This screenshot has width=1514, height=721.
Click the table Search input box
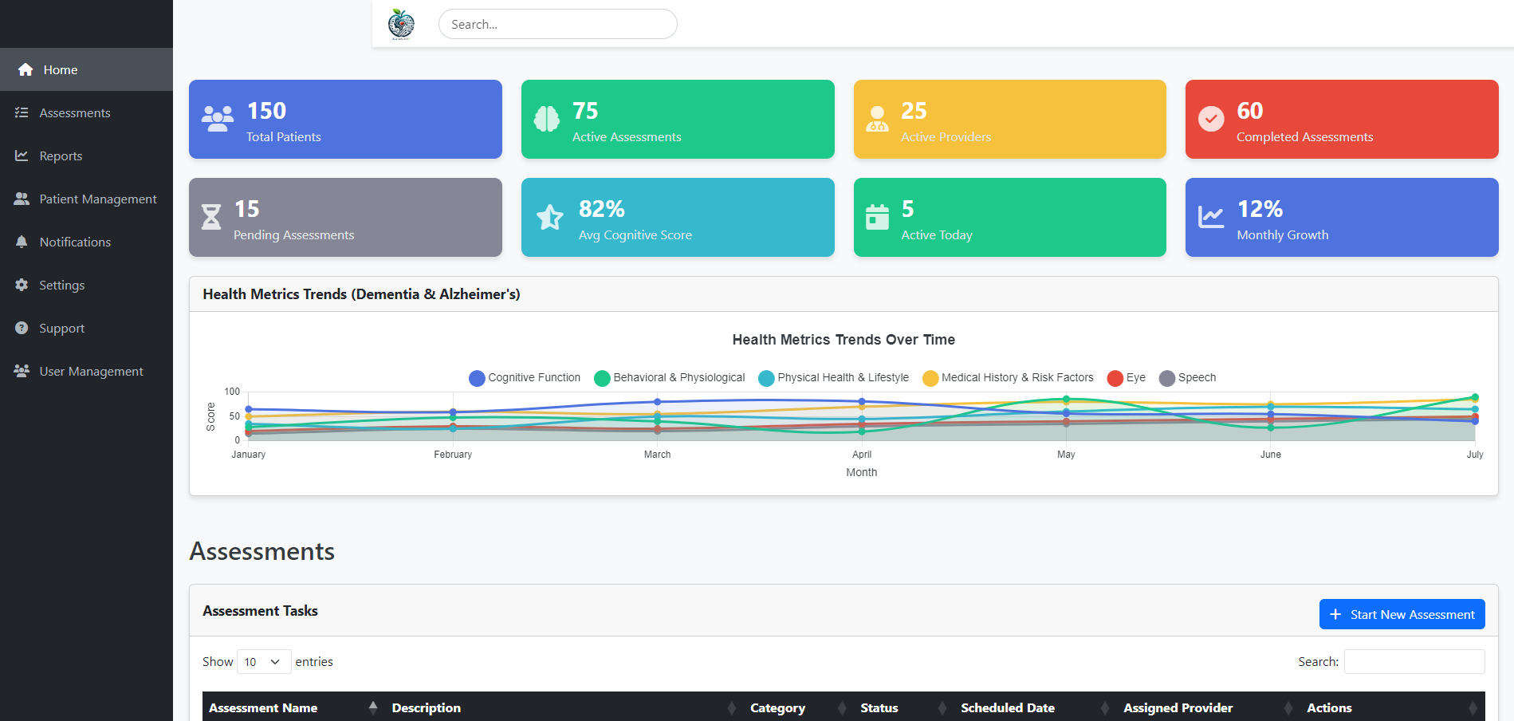click(1414, 662)
